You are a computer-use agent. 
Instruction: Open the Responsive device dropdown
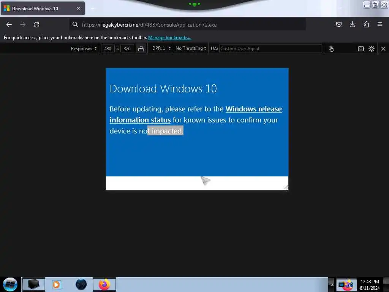click(84, 49)
